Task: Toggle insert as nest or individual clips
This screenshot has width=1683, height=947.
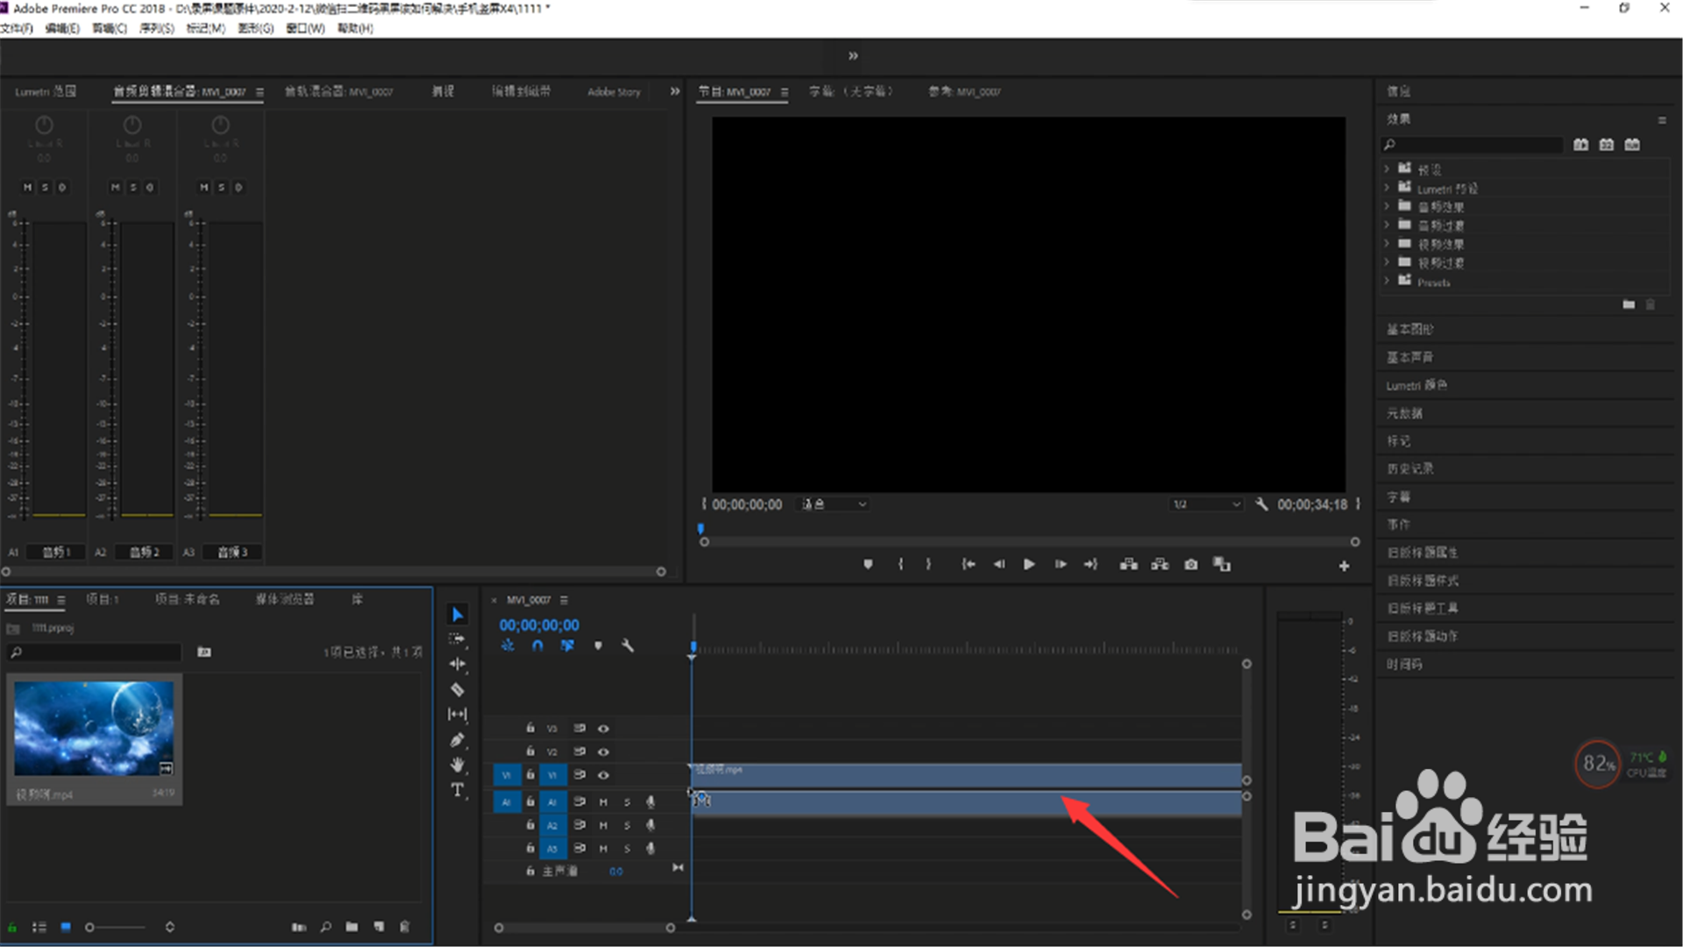Action: [508, 645]
